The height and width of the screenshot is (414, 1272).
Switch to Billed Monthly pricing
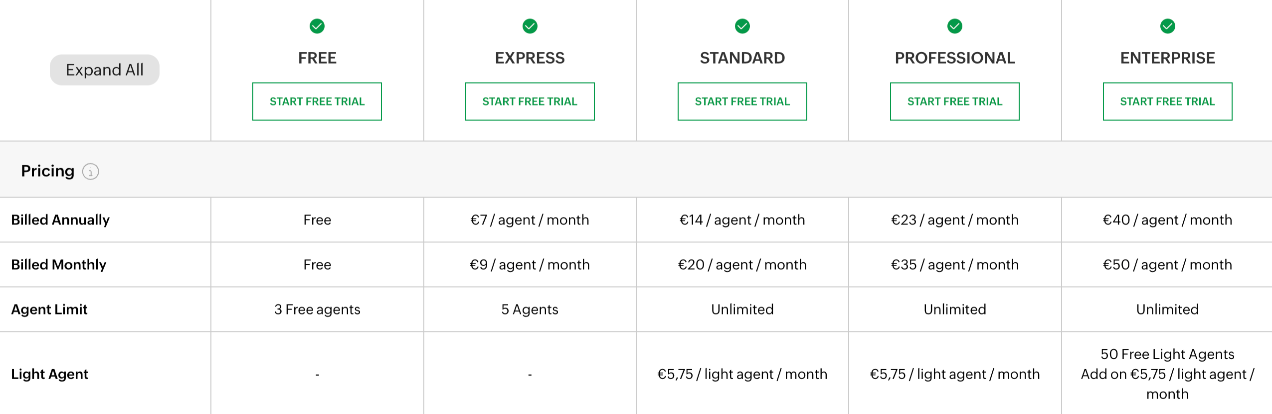coord(58,265)
